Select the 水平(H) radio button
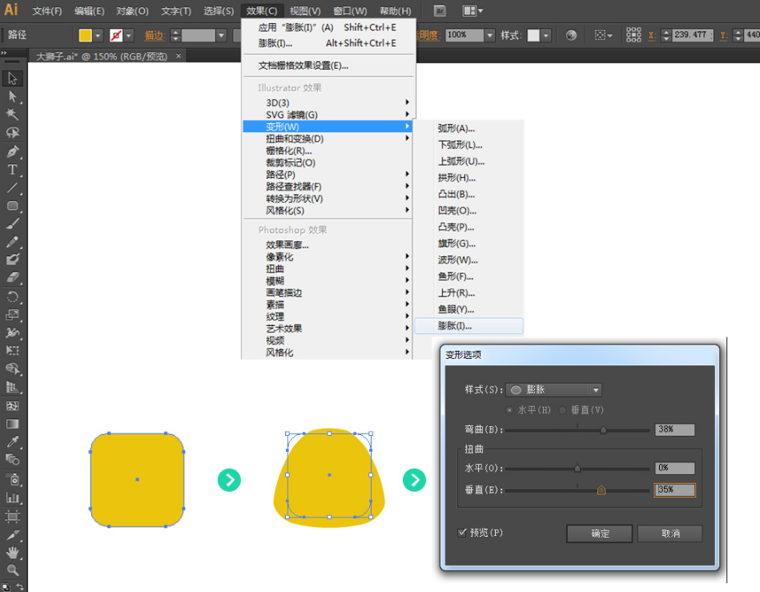This screenshot has height=592, width=760. (x=510, y=410)
